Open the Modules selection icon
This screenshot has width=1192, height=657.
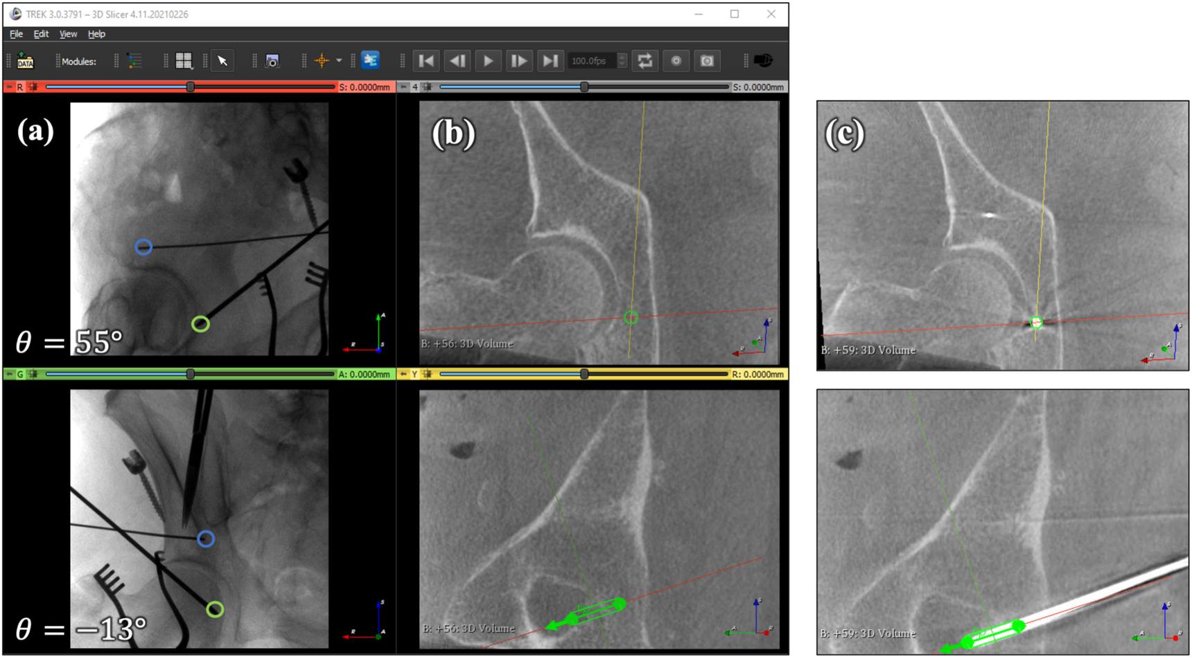click(x=135, y=61)
